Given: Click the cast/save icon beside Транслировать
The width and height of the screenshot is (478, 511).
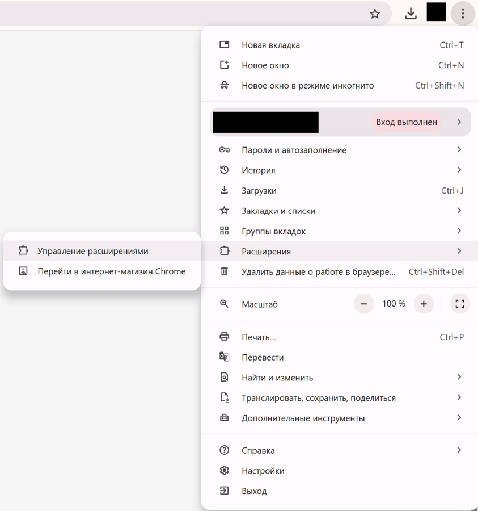Looking at the screenshot, I should pos(225,397).
